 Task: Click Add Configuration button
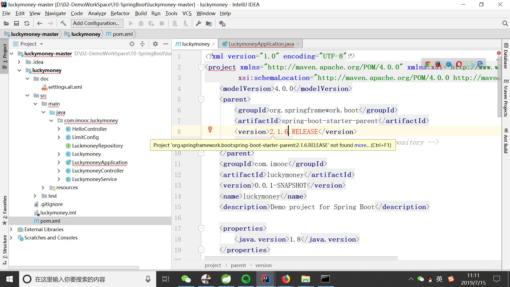(97, 23)
